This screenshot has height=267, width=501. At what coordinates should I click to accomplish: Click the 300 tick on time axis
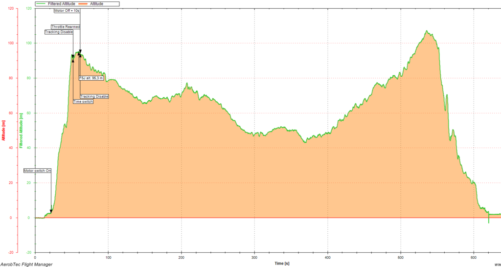[254, 257]
